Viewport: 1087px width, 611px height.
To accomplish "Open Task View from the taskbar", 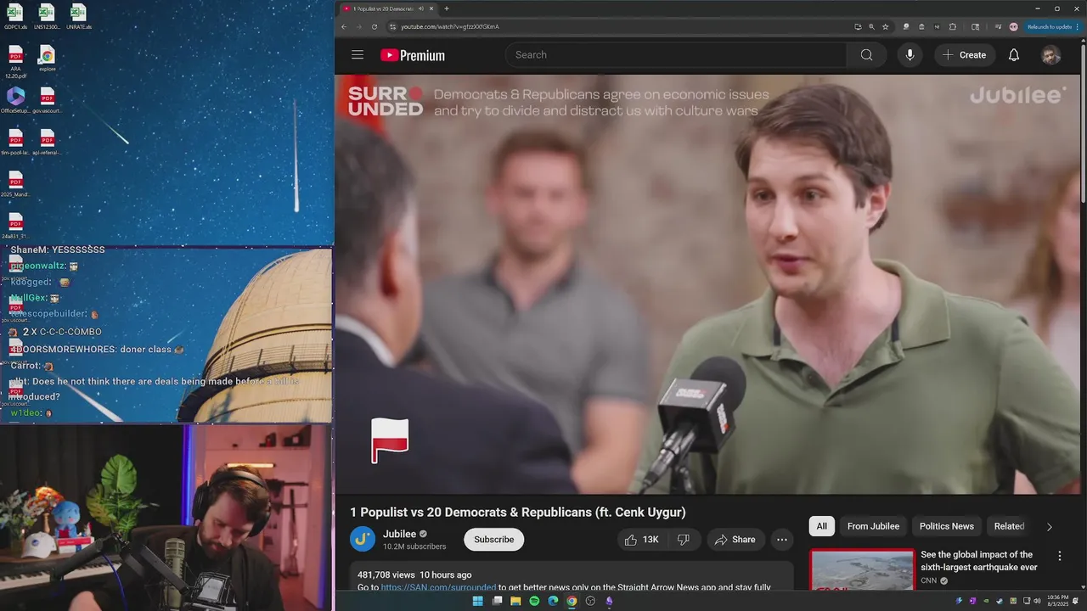I will (x=497, y=601).
